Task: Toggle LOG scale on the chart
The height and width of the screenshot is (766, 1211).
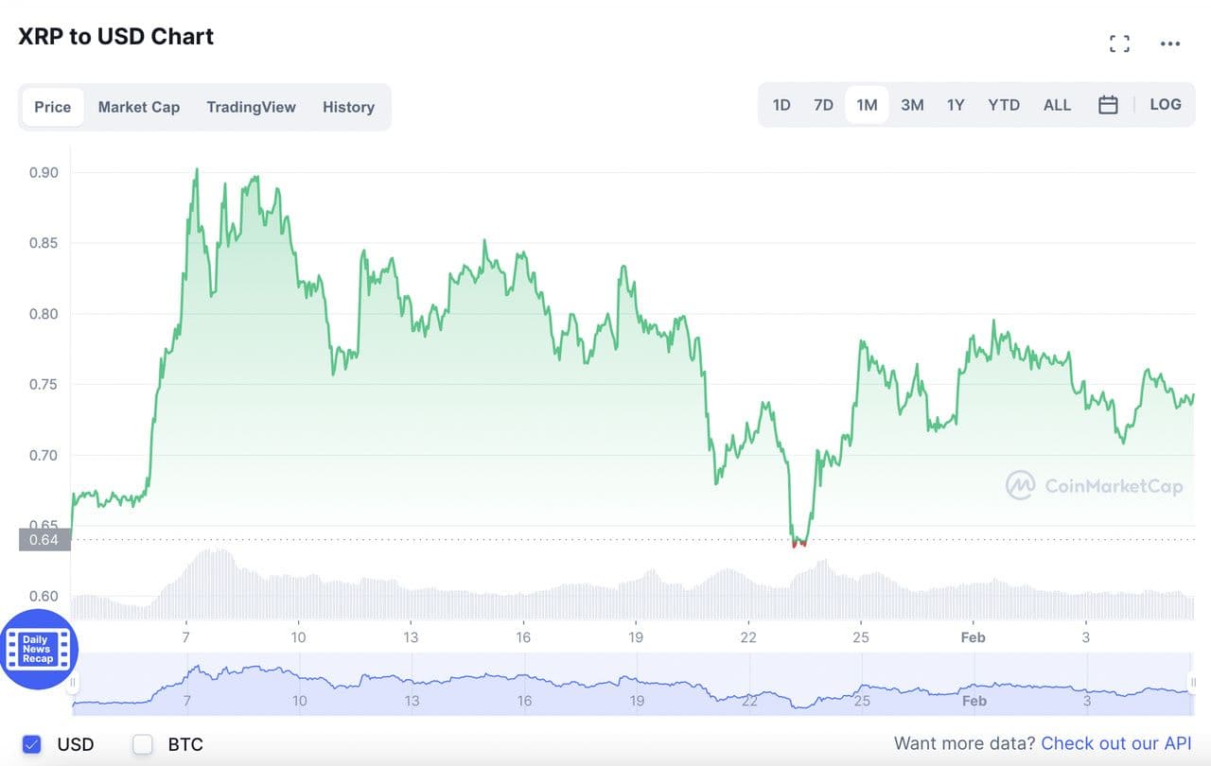Action: pyautogui.click(x=1166, y=105)
